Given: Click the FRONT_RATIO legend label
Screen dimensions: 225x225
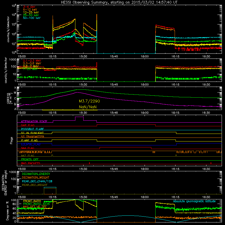Looking at the screenshot, I should click(x=32, y=201).
